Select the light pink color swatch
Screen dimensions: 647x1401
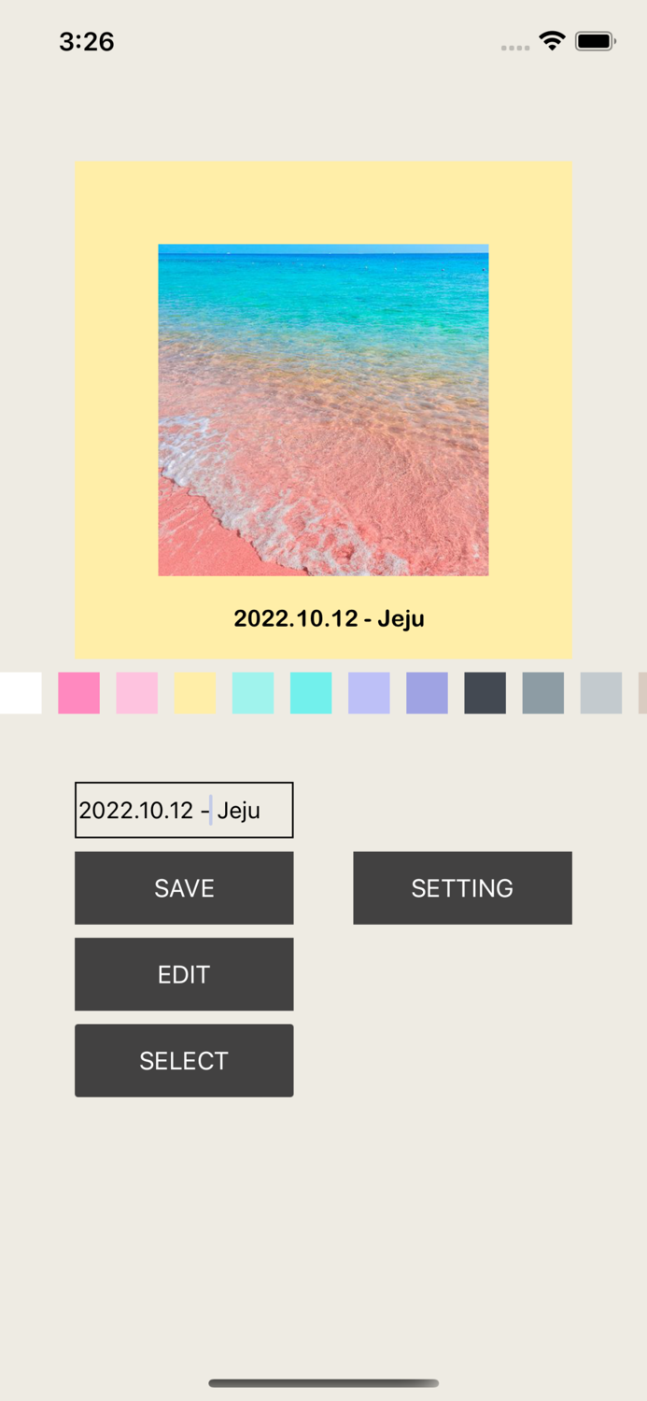(136, 693)
